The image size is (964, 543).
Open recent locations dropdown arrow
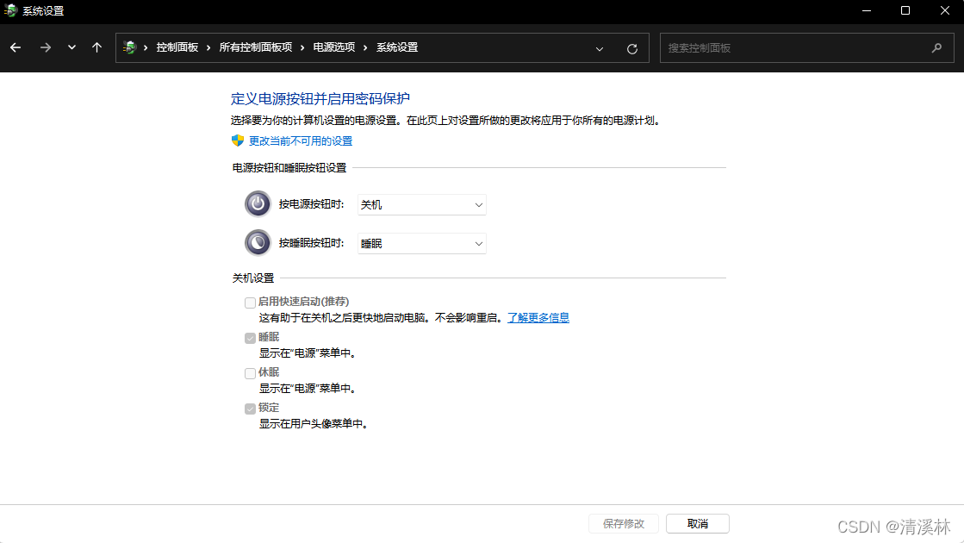click(x=72, y=47)
